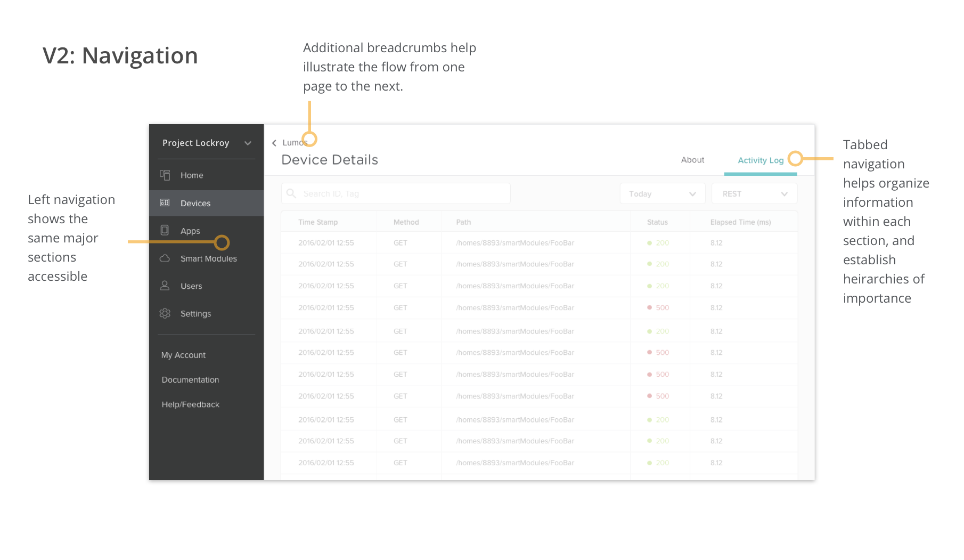Click the Method column header

pyautogui.click(x=406, y=222)
